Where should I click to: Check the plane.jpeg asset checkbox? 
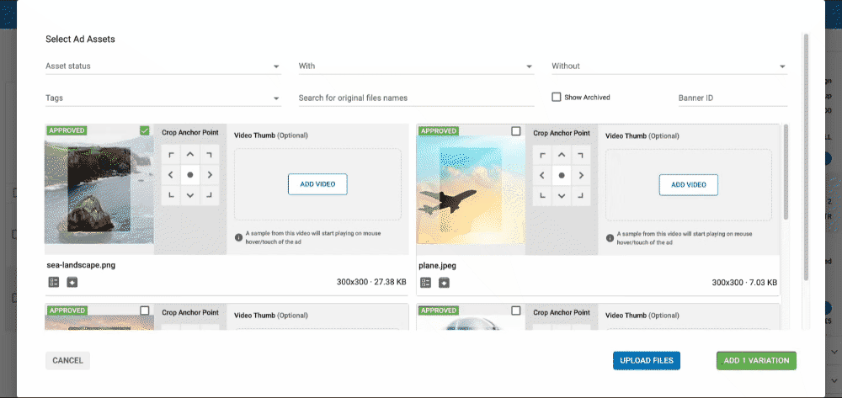[x=516, y=131]
